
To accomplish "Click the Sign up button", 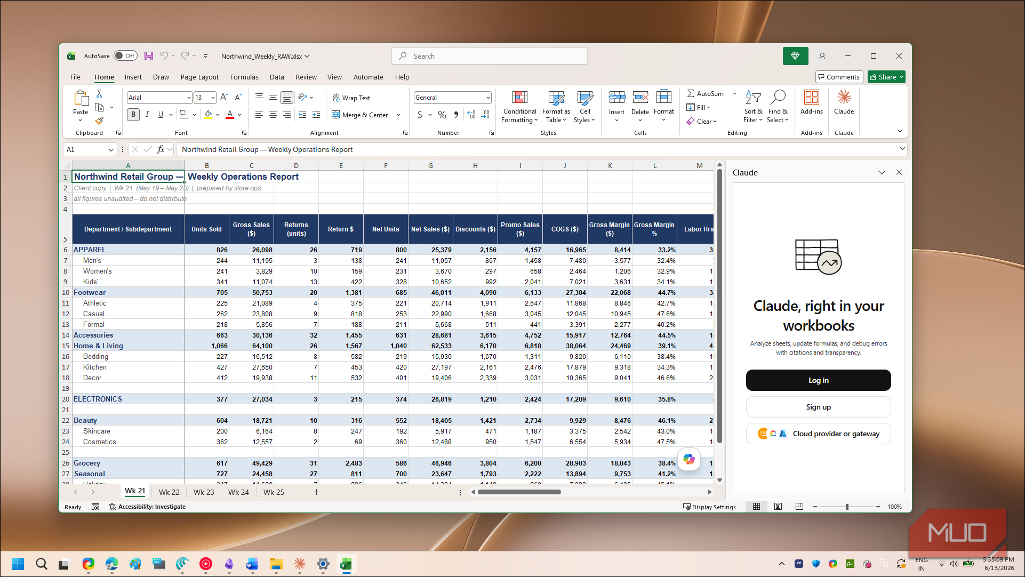I will tap(818, 407).
